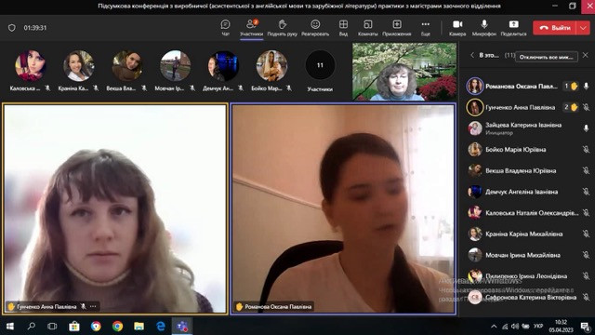Toggle Краніна Каріна's muted microphone in list
The image size is (595, 335).
(x=587, y=234)
